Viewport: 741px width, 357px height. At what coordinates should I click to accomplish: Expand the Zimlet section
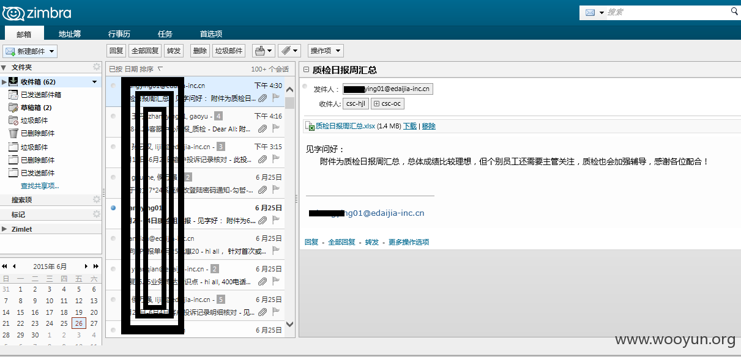pyautogui.click(x=4, y=229)
